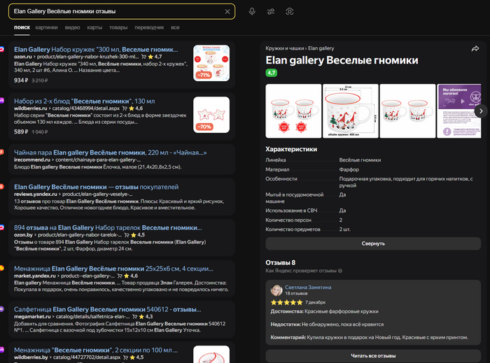Image resolution: width=490 pixels, height=363 pixels.
Task: Open search filter settings icon
Action: [271, 12]
